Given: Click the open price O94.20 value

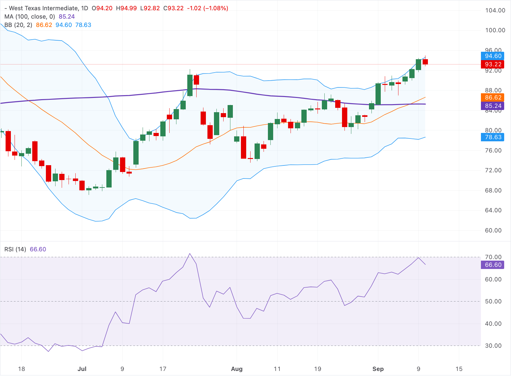Looking at the screenshot, I should point(102,8).
